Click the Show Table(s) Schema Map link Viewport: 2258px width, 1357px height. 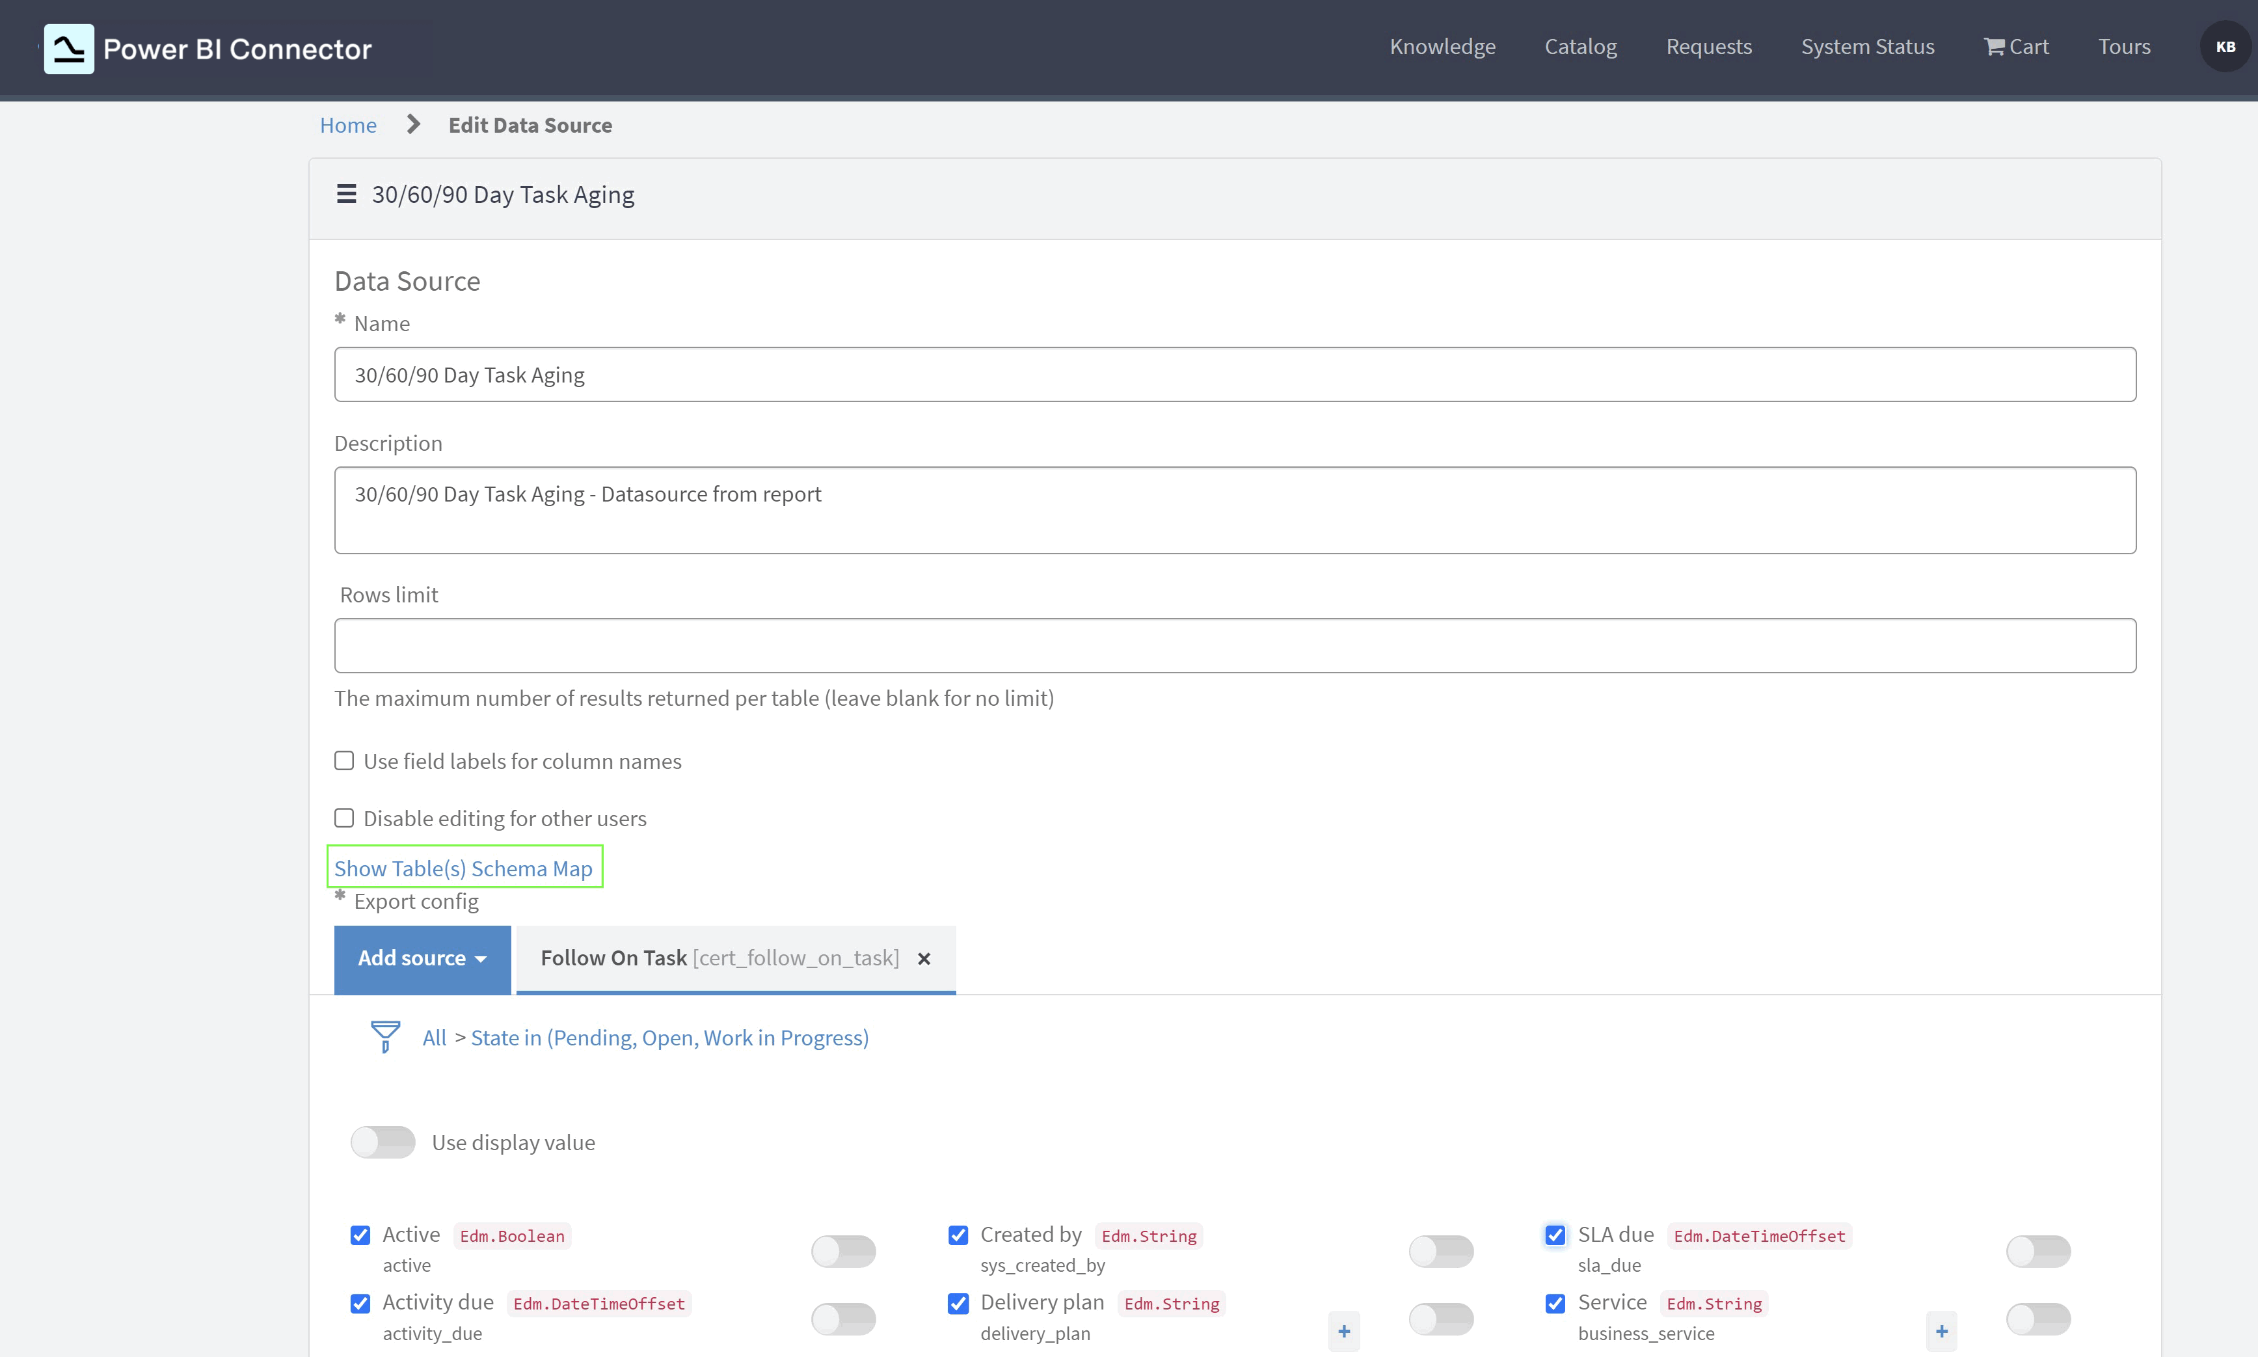463,868
